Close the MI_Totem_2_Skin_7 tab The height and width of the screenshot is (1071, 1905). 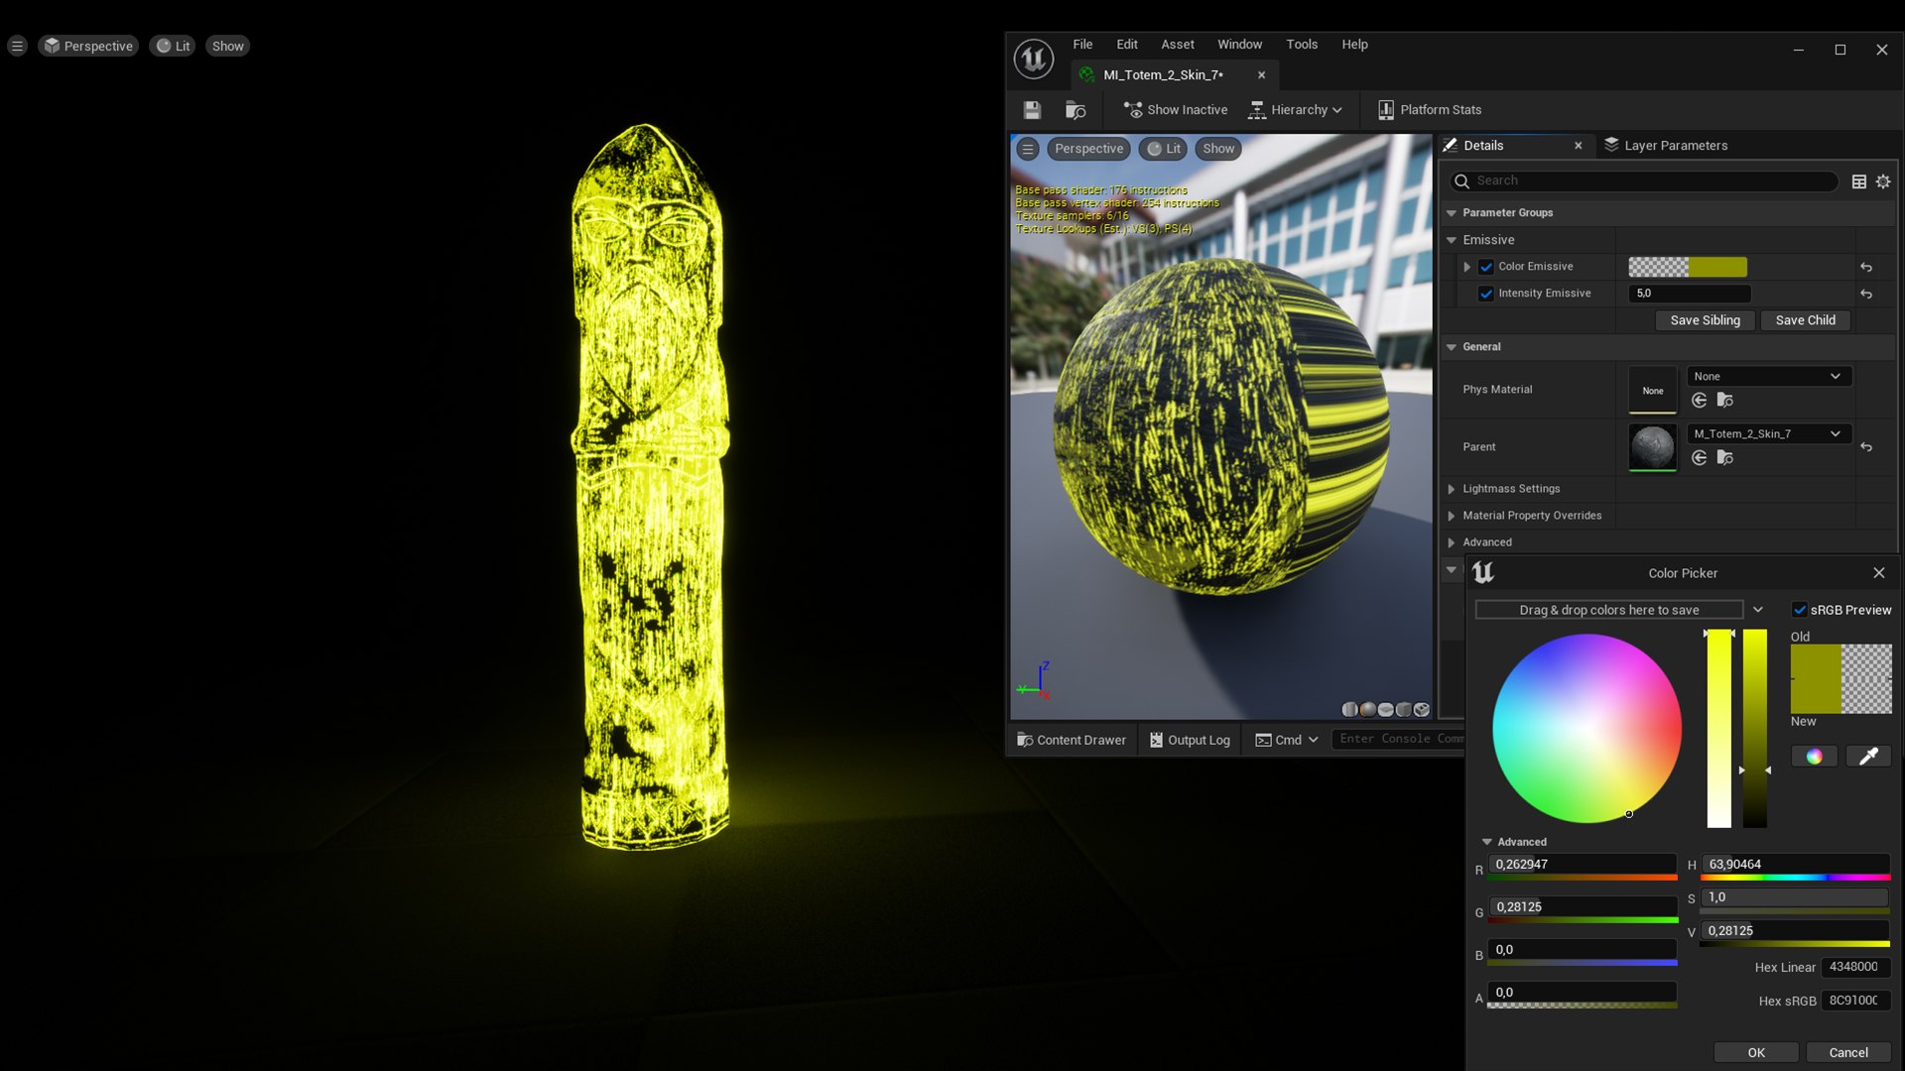pos(1261,75)
